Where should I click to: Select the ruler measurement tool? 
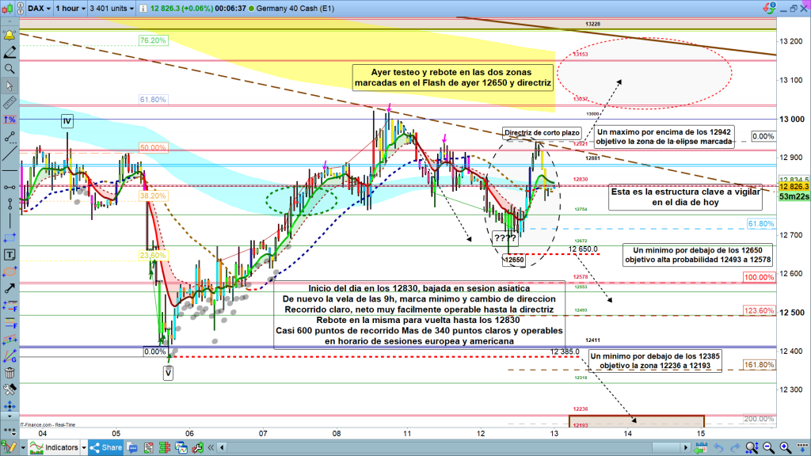coord(10,102)
